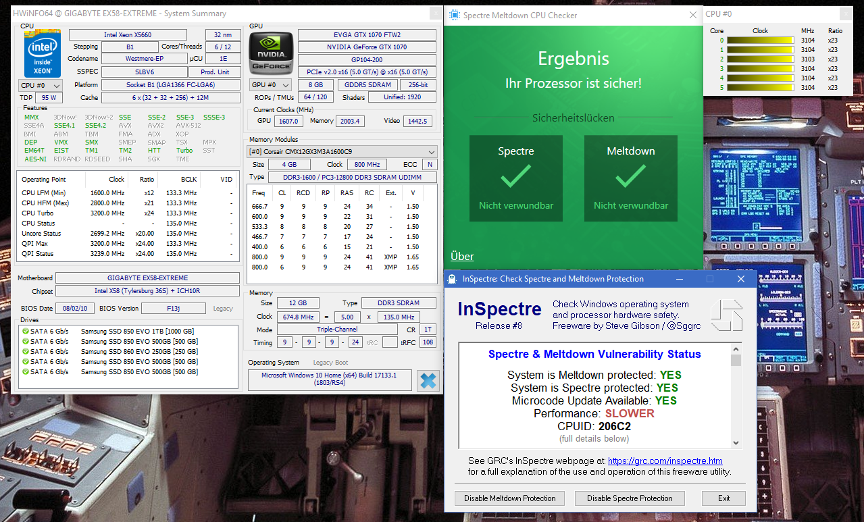Click the Performance SLOWER status text
The width and height of the screenshot is (864, 522).
594,413
